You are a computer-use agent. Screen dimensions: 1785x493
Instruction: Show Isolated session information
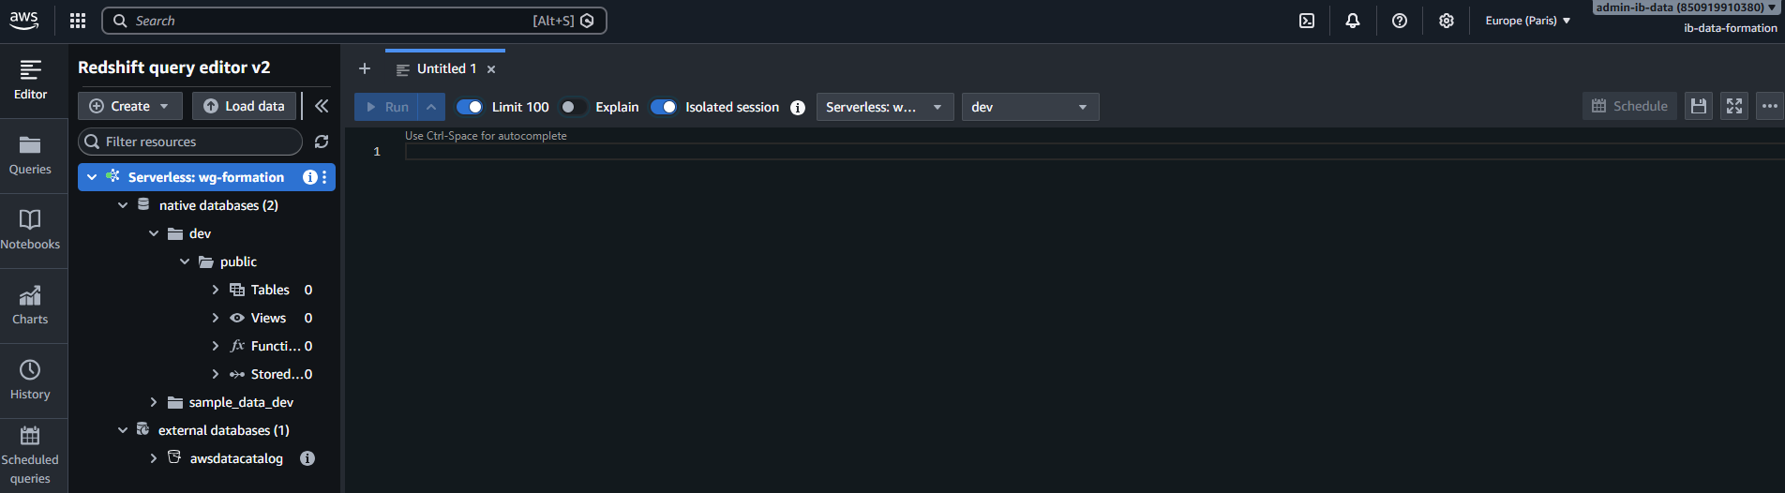click(x=798, y=107)
